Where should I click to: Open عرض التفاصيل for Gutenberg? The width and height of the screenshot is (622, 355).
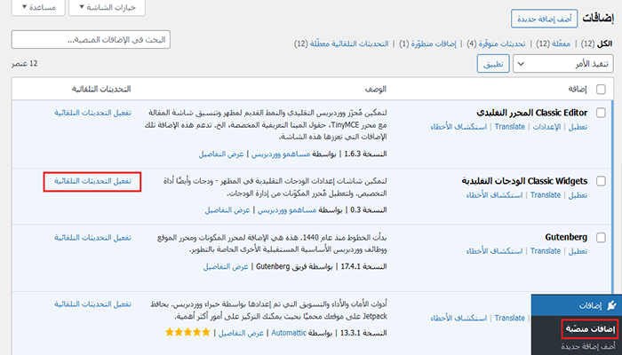pyautogui.click(x=226, y=266)
